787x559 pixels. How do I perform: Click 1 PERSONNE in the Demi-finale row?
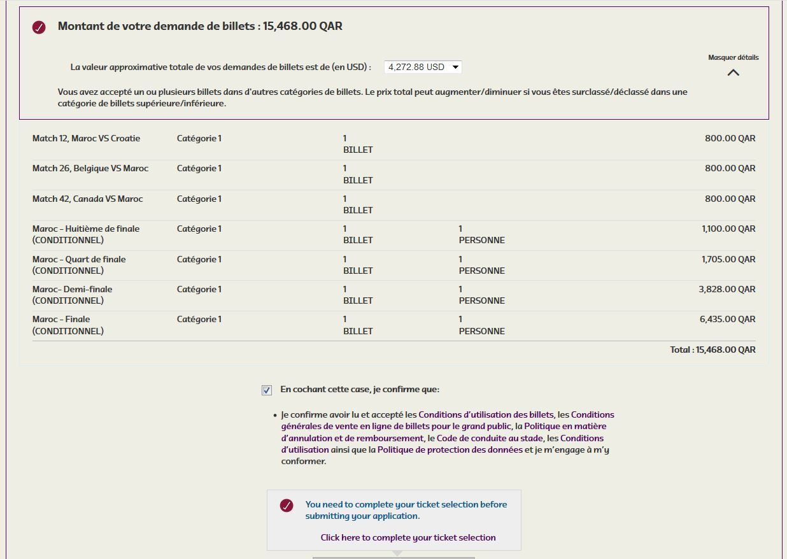482,295
